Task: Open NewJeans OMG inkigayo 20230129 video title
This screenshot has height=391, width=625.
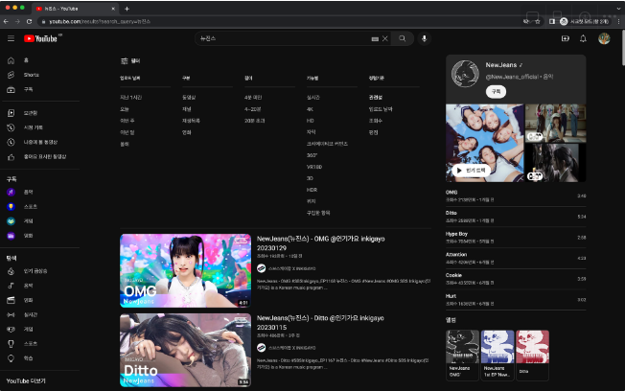Action: (x=320, y=243)
